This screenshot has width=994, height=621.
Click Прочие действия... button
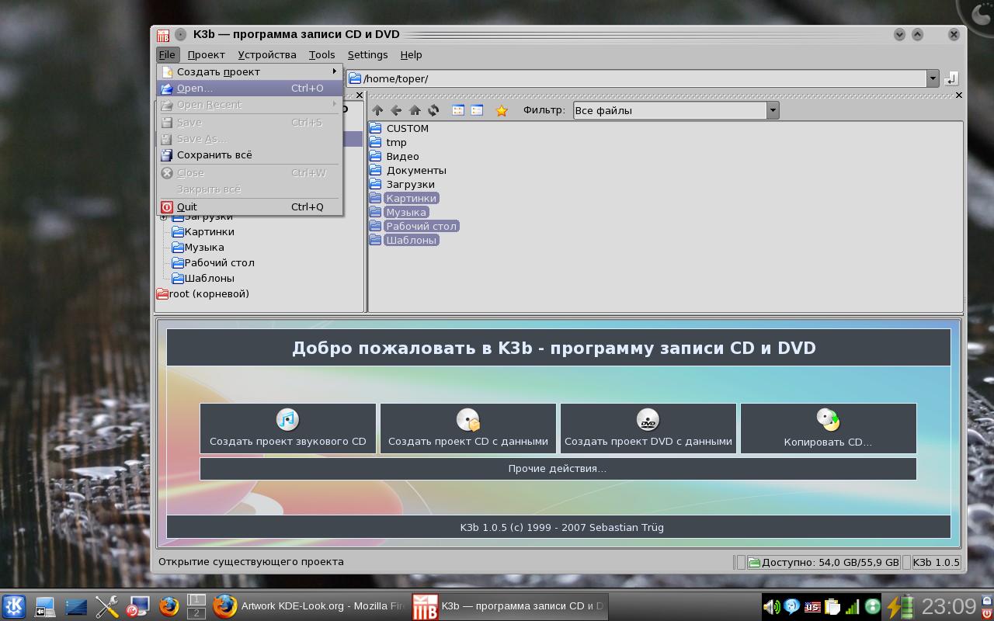(558, 469)
